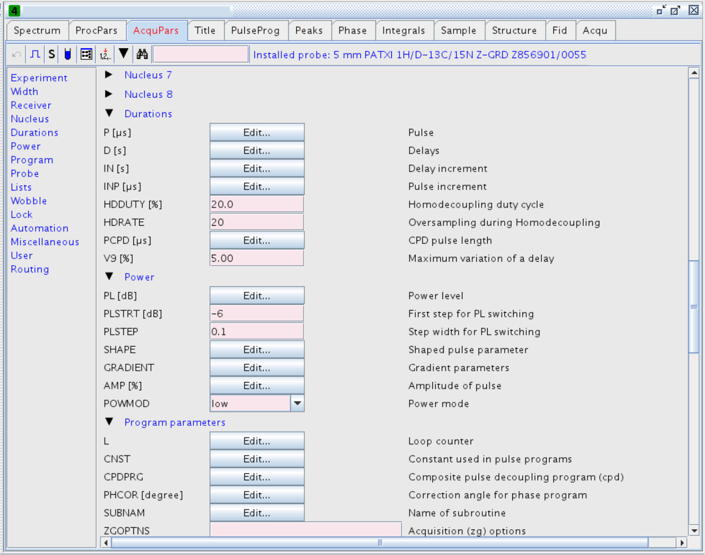Jump to Lists in the sidebar
The image size is (705, 555).
pos(21,187)
